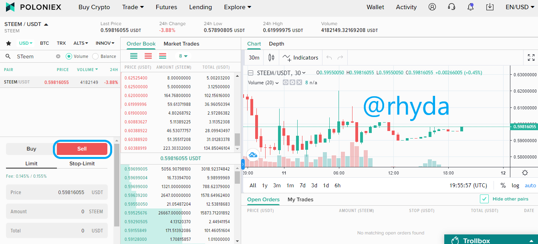Open the Explore dropdown menu
Screen dimensions: 538x244
[238, 7]
